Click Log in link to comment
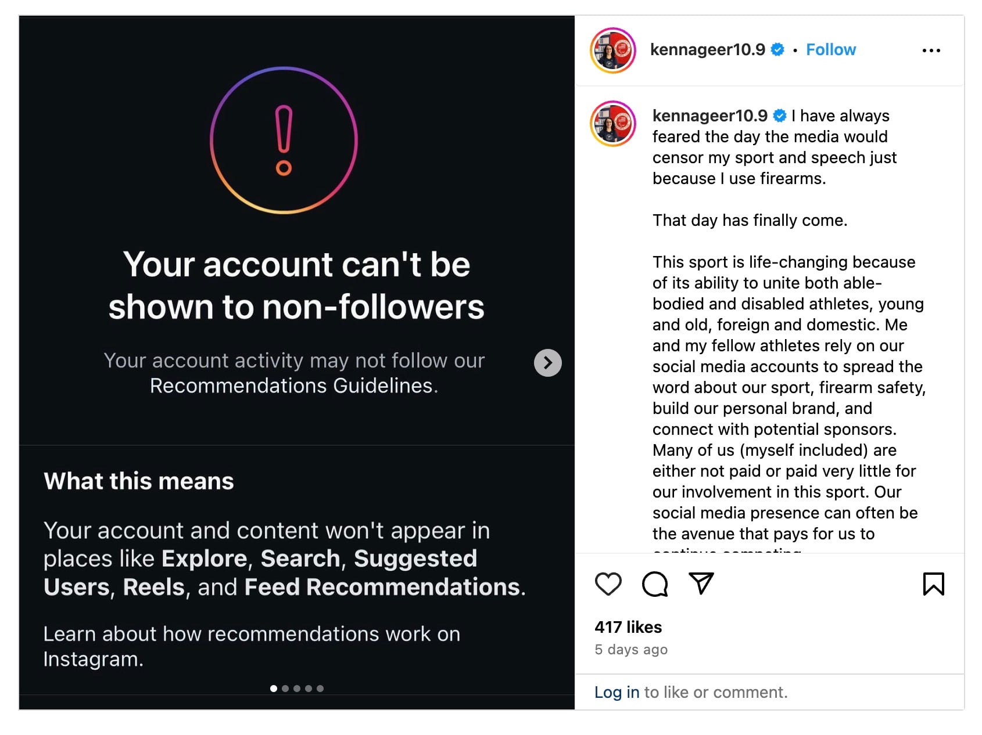This screenshot has height=735, width=982. click(617, 692)
